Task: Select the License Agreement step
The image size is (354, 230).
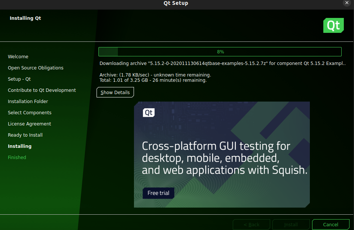Action: (29, 124)
